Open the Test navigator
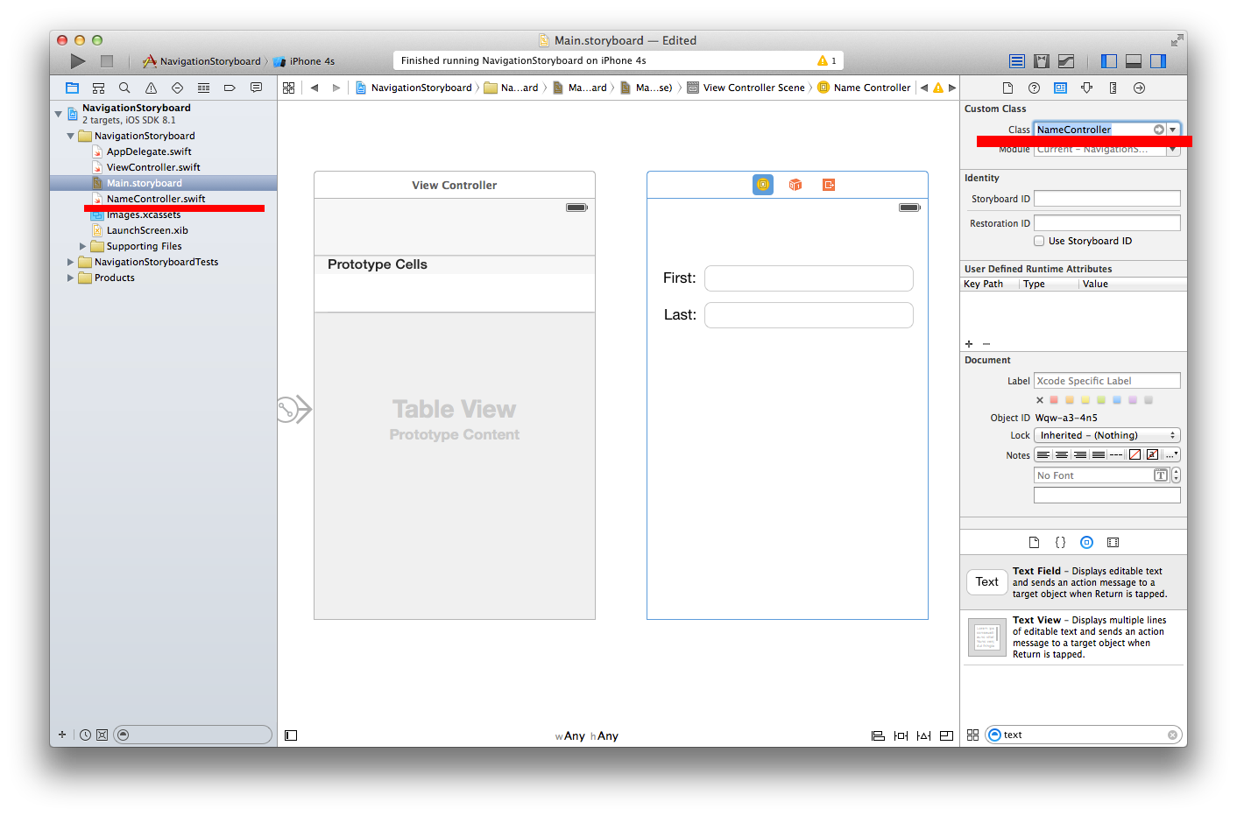This screenshot has height=816, width=1237. click(x=177, y=88)
